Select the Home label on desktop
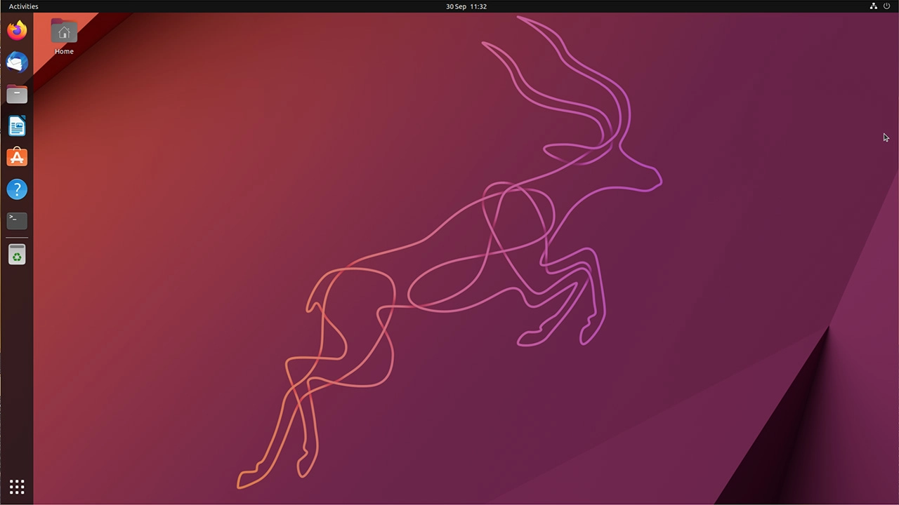The image size is (899, 505). pyautogui.click(x=64, y=51)
